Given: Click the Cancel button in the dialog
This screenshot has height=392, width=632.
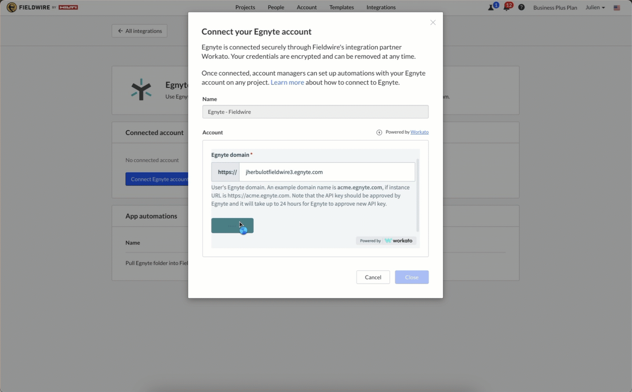Looking at the screenshot, I should (373, 277).
